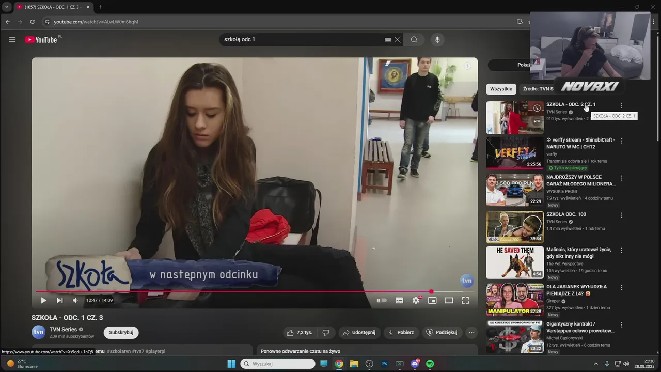661x372 pixels.
Task: Open options menu for NAJDROŻSZY W POLSCE GARAŻ
Action: 622,178
